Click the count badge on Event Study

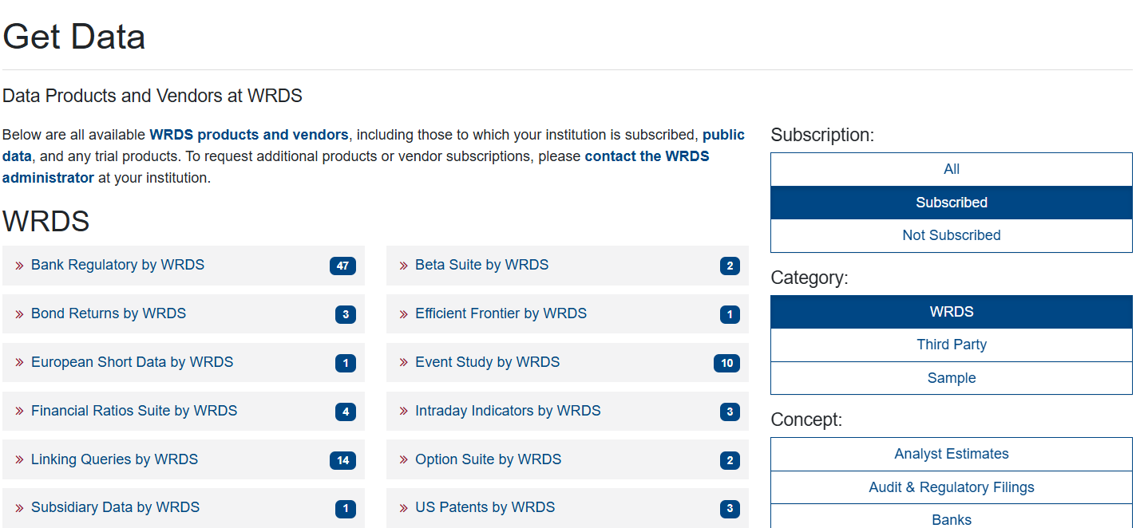point(726,364)
